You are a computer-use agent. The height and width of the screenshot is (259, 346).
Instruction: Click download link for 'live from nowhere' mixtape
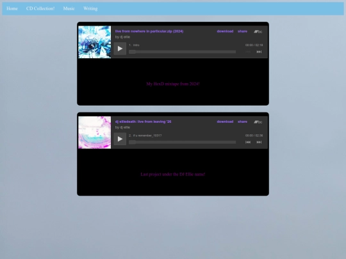coord(225,31)
